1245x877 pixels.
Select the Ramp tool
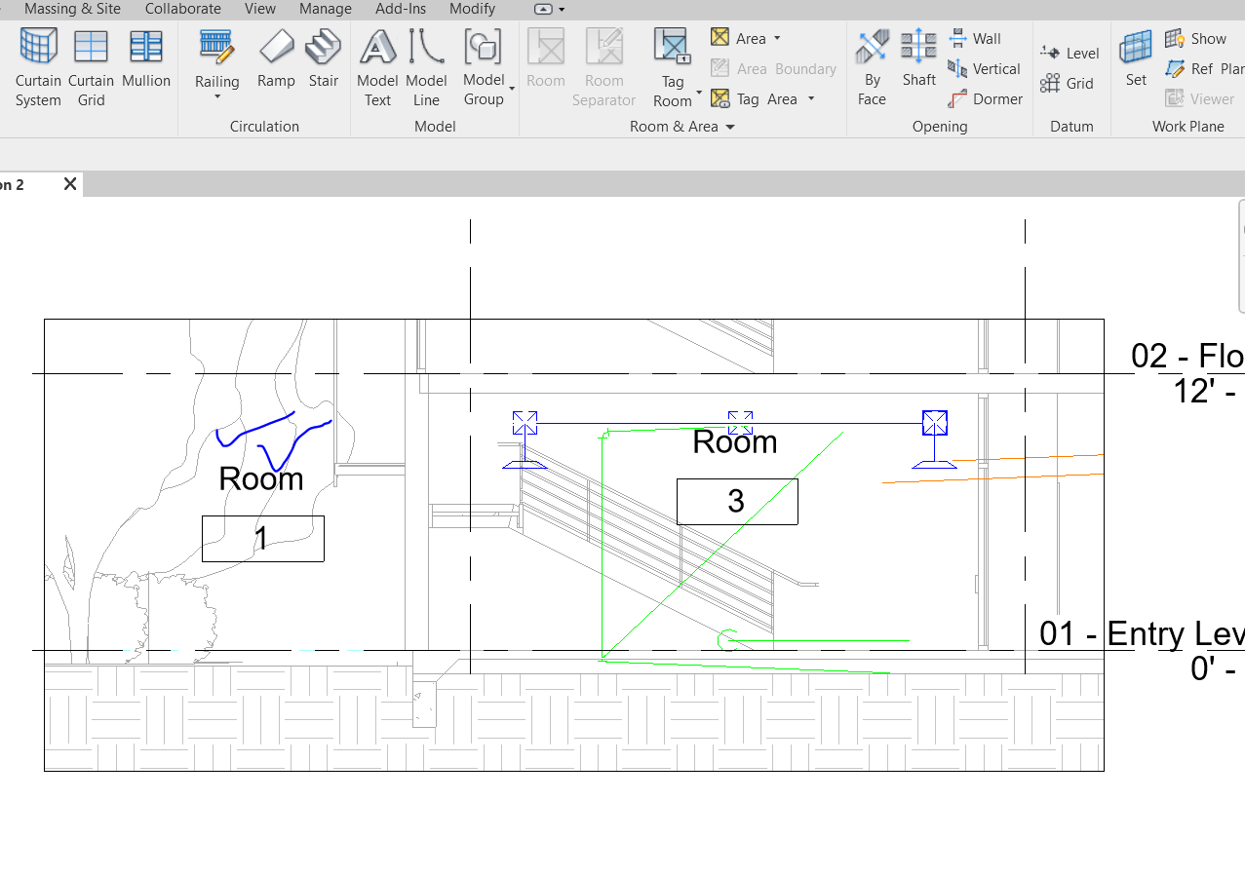276,58
